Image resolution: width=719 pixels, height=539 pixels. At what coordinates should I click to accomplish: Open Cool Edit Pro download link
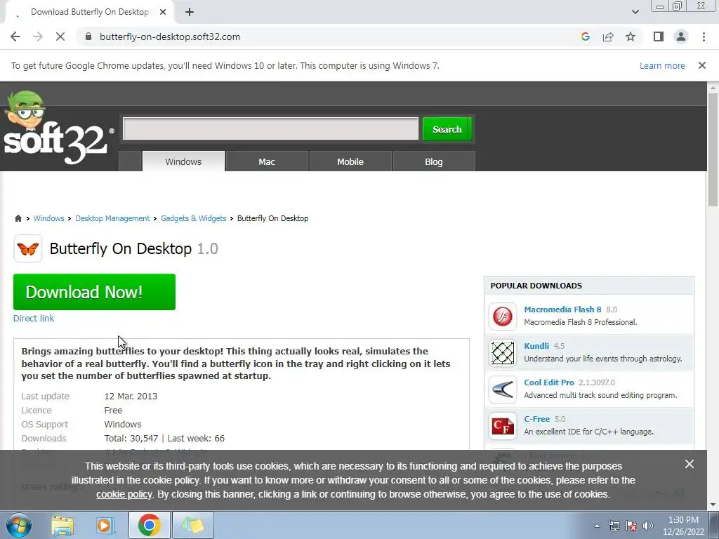549,382
